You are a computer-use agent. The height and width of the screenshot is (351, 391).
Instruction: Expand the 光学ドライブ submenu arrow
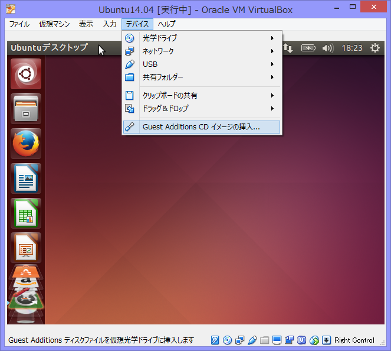click(272, 38)
